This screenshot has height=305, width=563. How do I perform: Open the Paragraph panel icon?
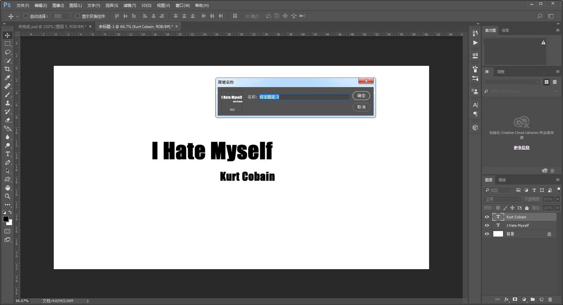coord(475,114)
